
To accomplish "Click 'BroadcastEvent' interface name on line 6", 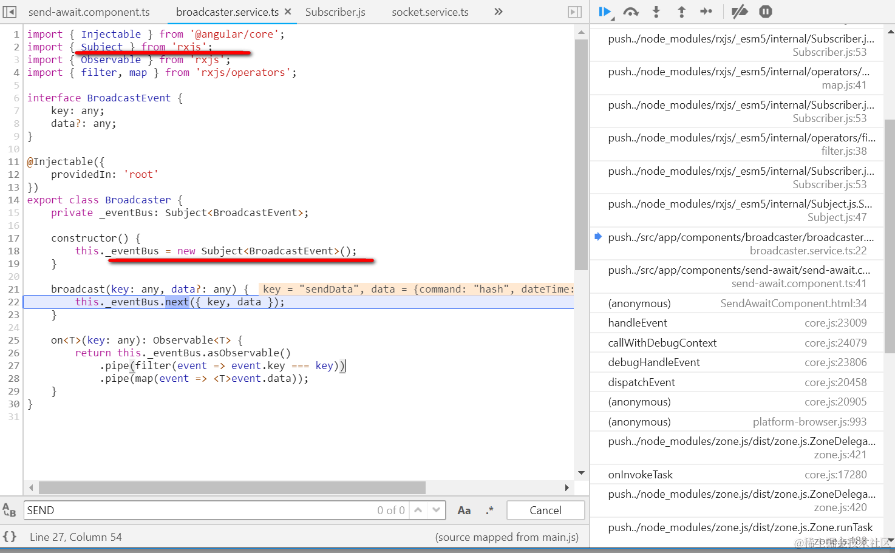I will [x=129, y=98].
